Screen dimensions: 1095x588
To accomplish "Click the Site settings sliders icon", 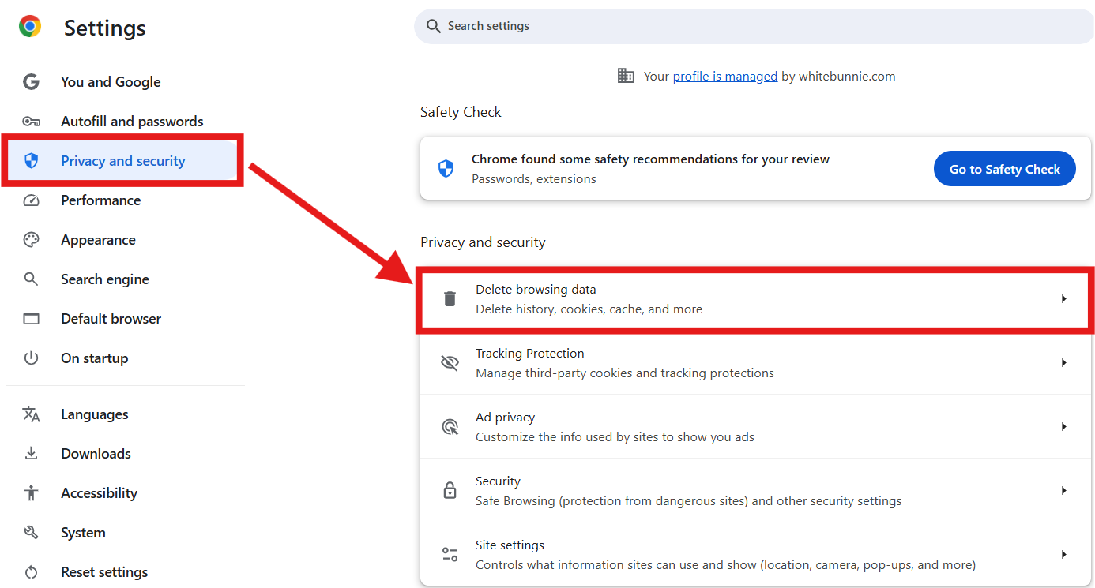I will coord(450,555).
